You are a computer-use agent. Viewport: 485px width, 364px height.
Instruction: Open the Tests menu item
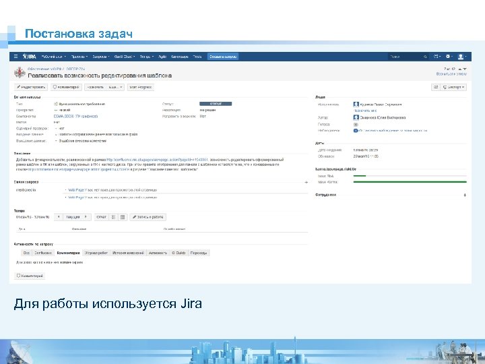(x=197, y=57)
